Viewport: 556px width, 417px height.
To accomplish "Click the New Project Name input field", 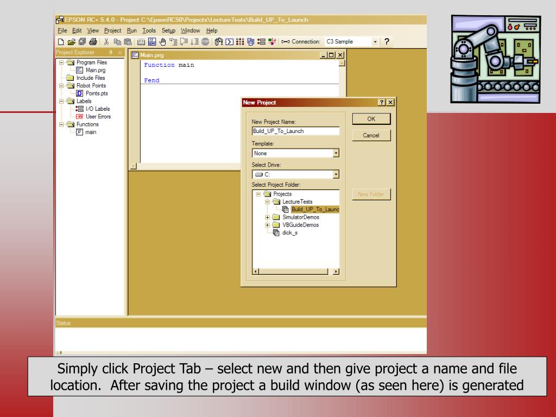I will (295, 131).
